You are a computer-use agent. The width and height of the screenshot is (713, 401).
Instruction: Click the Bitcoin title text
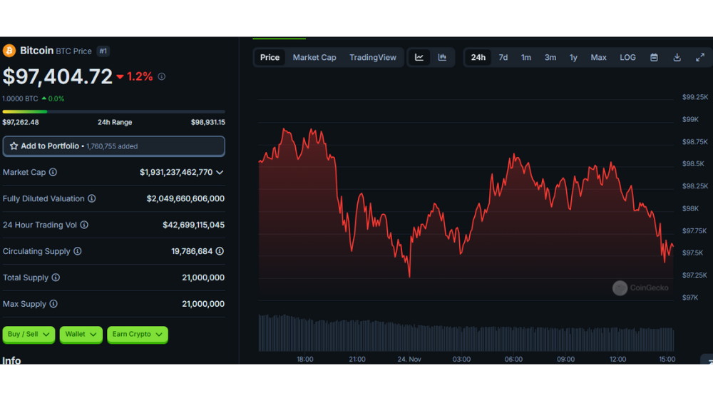click(37, 51)
